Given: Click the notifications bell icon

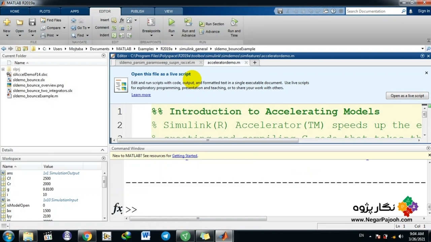Looking at the screenshot, I should [410, 11].
